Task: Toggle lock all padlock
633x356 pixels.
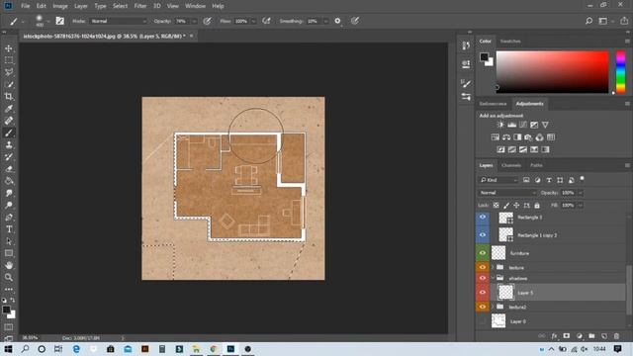Action: [x=537, y=206]
